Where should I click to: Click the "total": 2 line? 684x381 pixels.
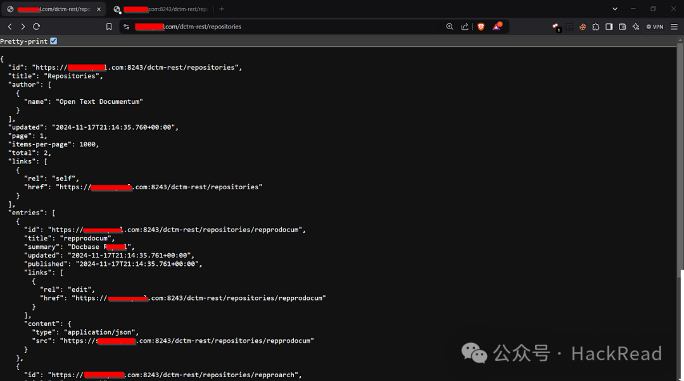(x=29, y=153)
